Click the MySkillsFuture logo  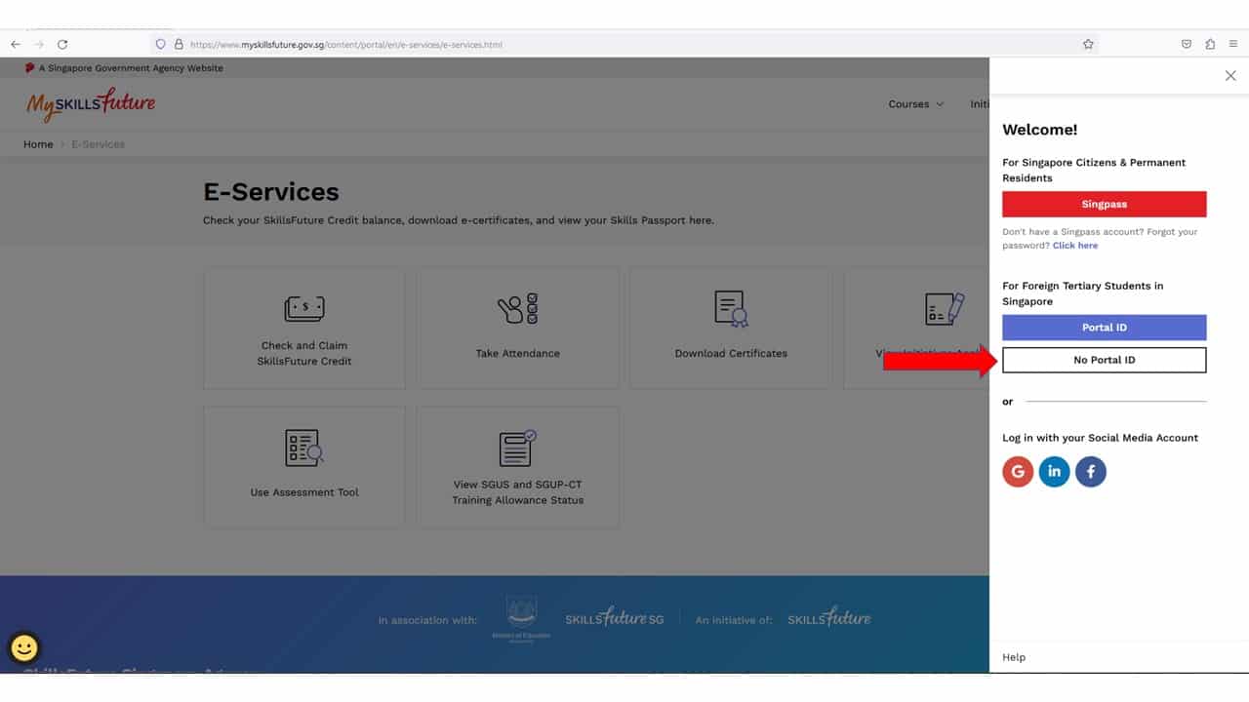(x=91, y=103)
